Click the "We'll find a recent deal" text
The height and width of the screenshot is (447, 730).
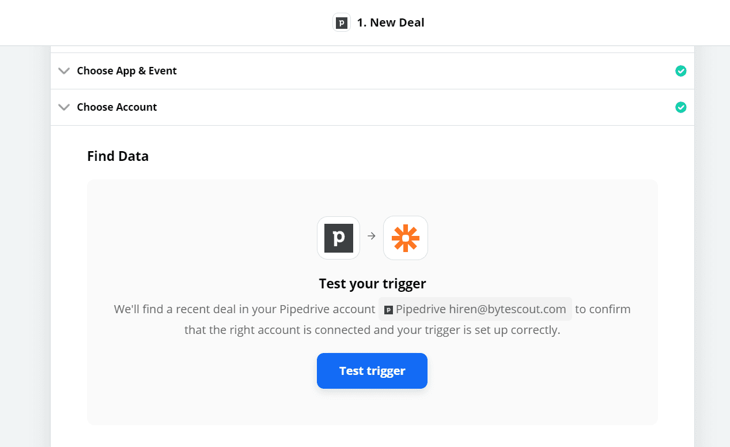[244, 309]
